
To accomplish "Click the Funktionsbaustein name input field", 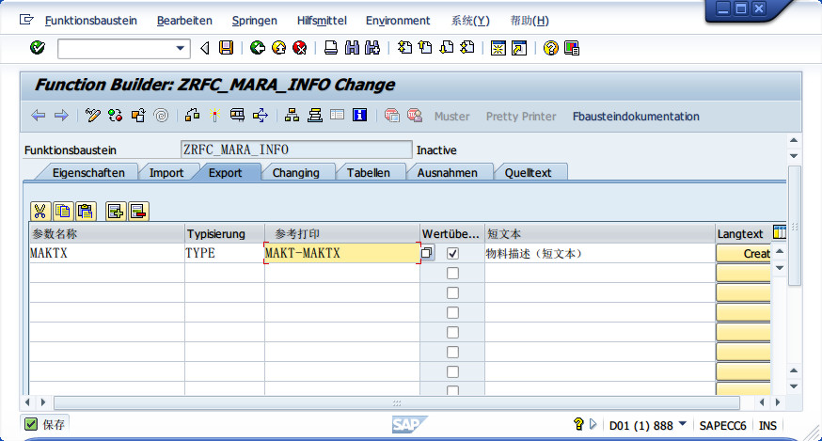I will [296, 150].
